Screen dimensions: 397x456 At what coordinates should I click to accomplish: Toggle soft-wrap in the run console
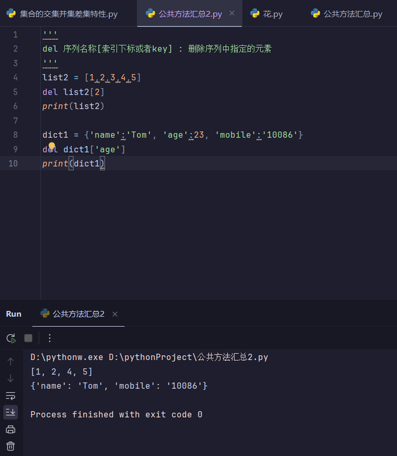click(10, 396)
